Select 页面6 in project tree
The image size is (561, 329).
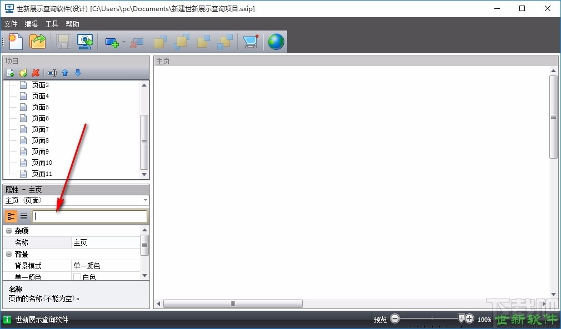[40, 118]
